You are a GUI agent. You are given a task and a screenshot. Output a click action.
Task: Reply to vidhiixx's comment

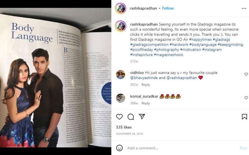146,85
